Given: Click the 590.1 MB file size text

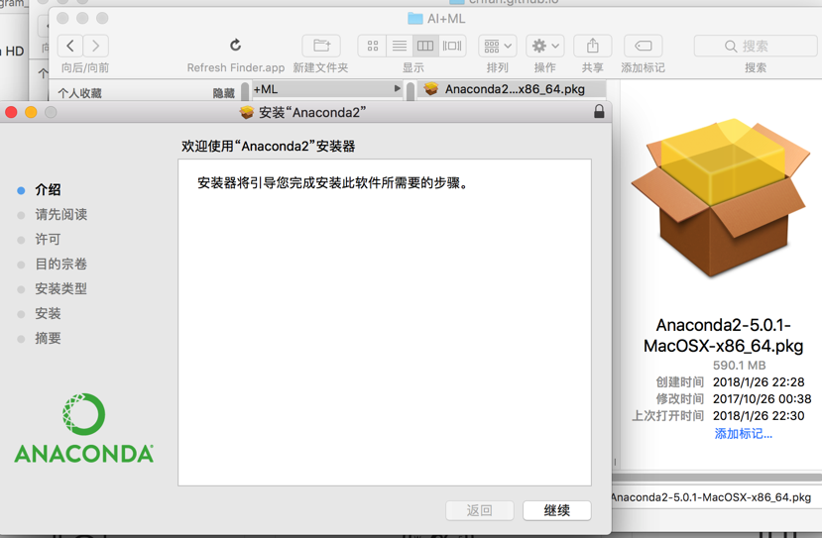Looking at the screenshot, I should tap(739, 366).
